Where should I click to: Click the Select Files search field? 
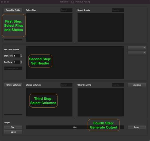[x=66, y=10]
